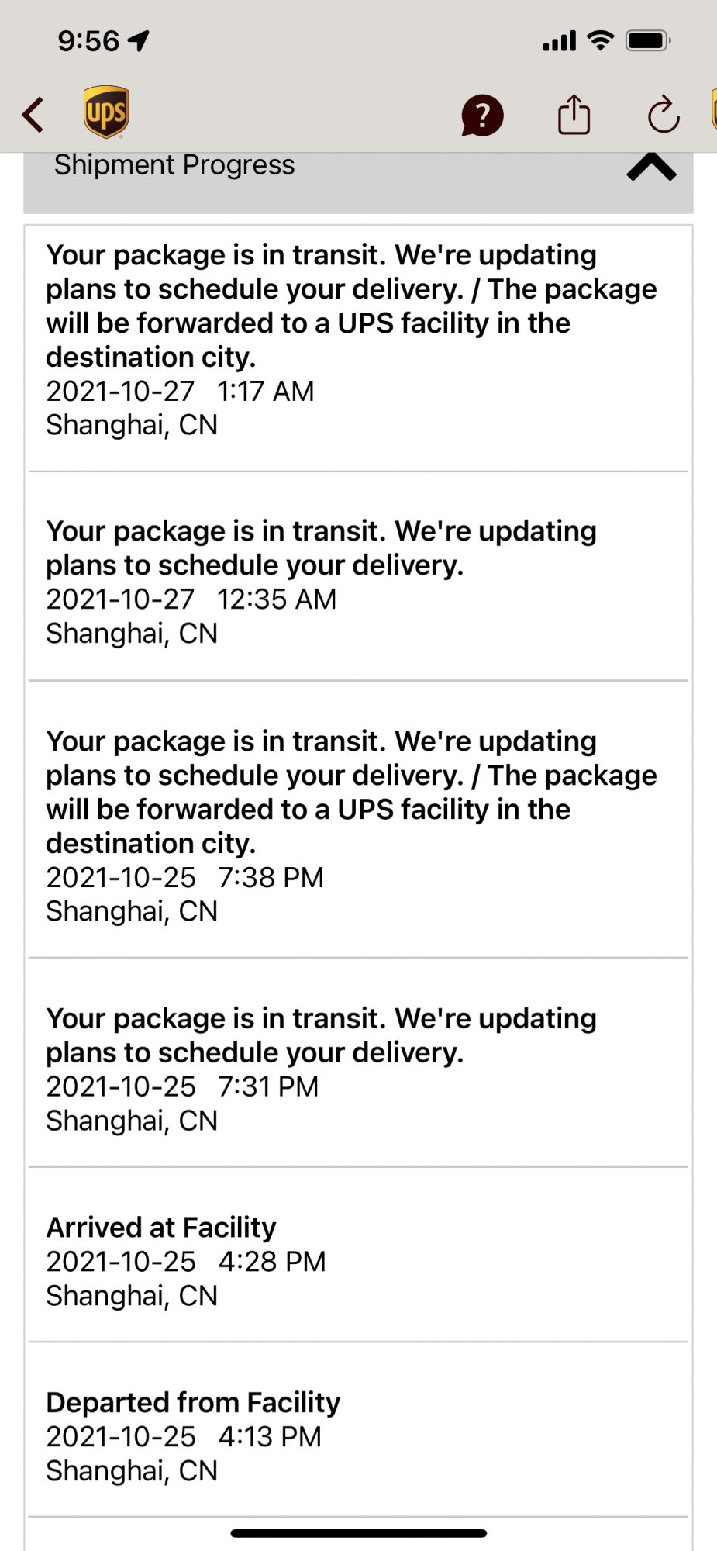
Task: Tap the Wi-Fi status icon
Action: tap(601, 40)
